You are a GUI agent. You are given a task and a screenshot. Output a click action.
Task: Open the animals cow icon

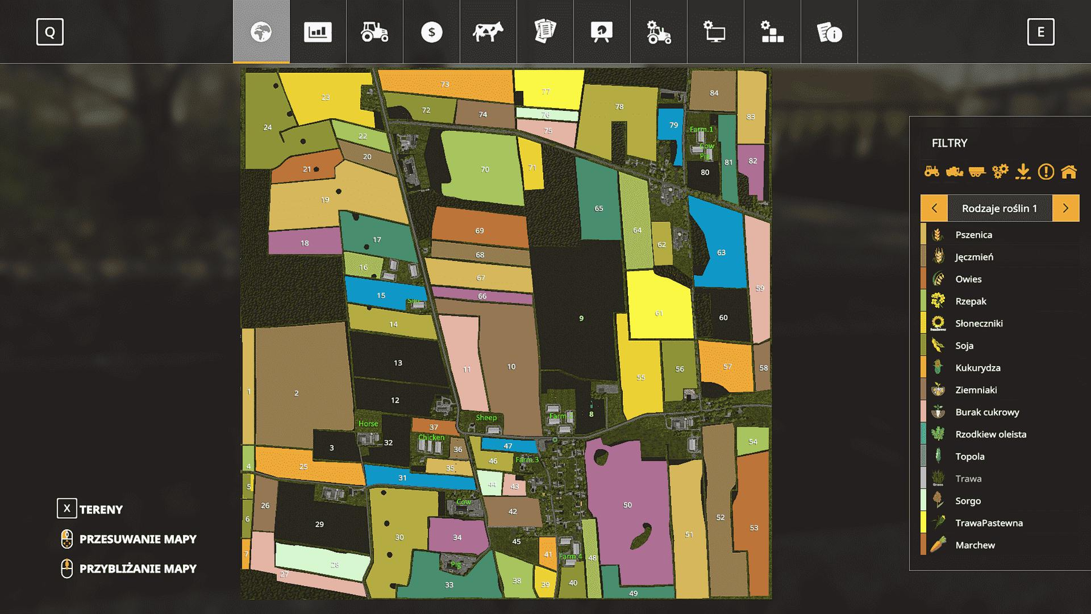[x=488, y=32]
